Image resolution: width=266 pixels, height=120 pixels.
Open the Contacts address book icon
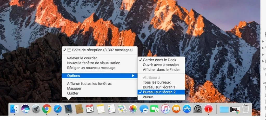click(x=79, y=109)
